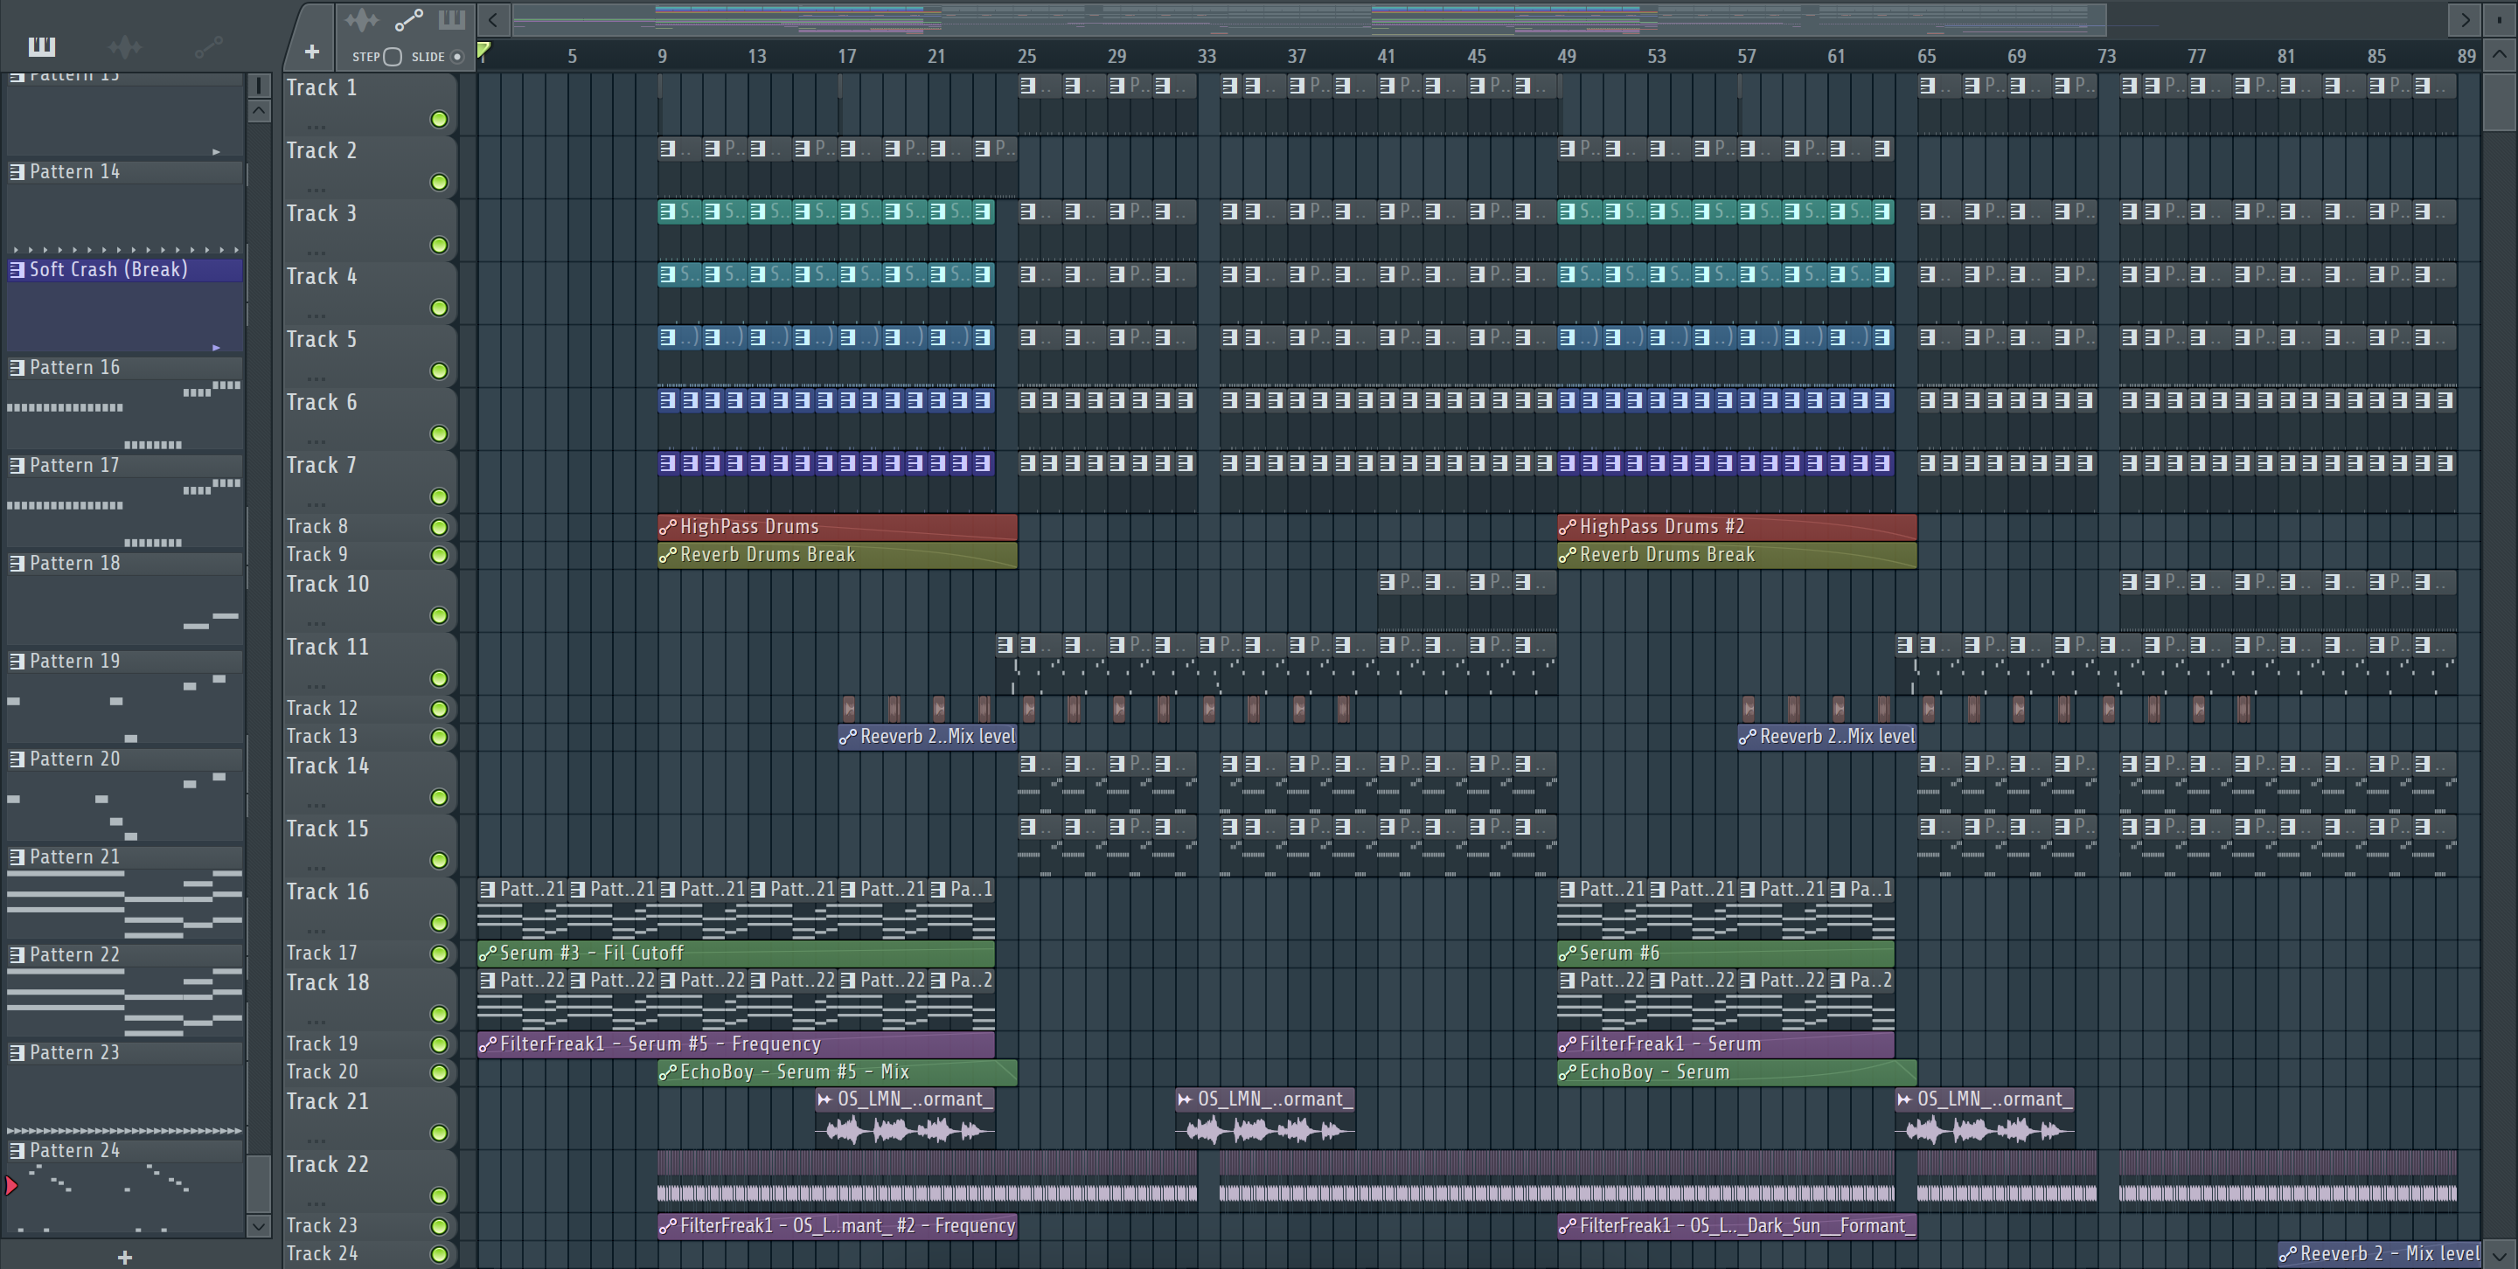Select the Reeverb 2 - Mix level clip on Track 24
Screen dimensions: 2518x1269
[2378, 1254]
